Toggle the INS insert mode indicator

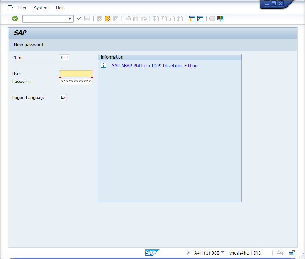click(x=257, y=253)
